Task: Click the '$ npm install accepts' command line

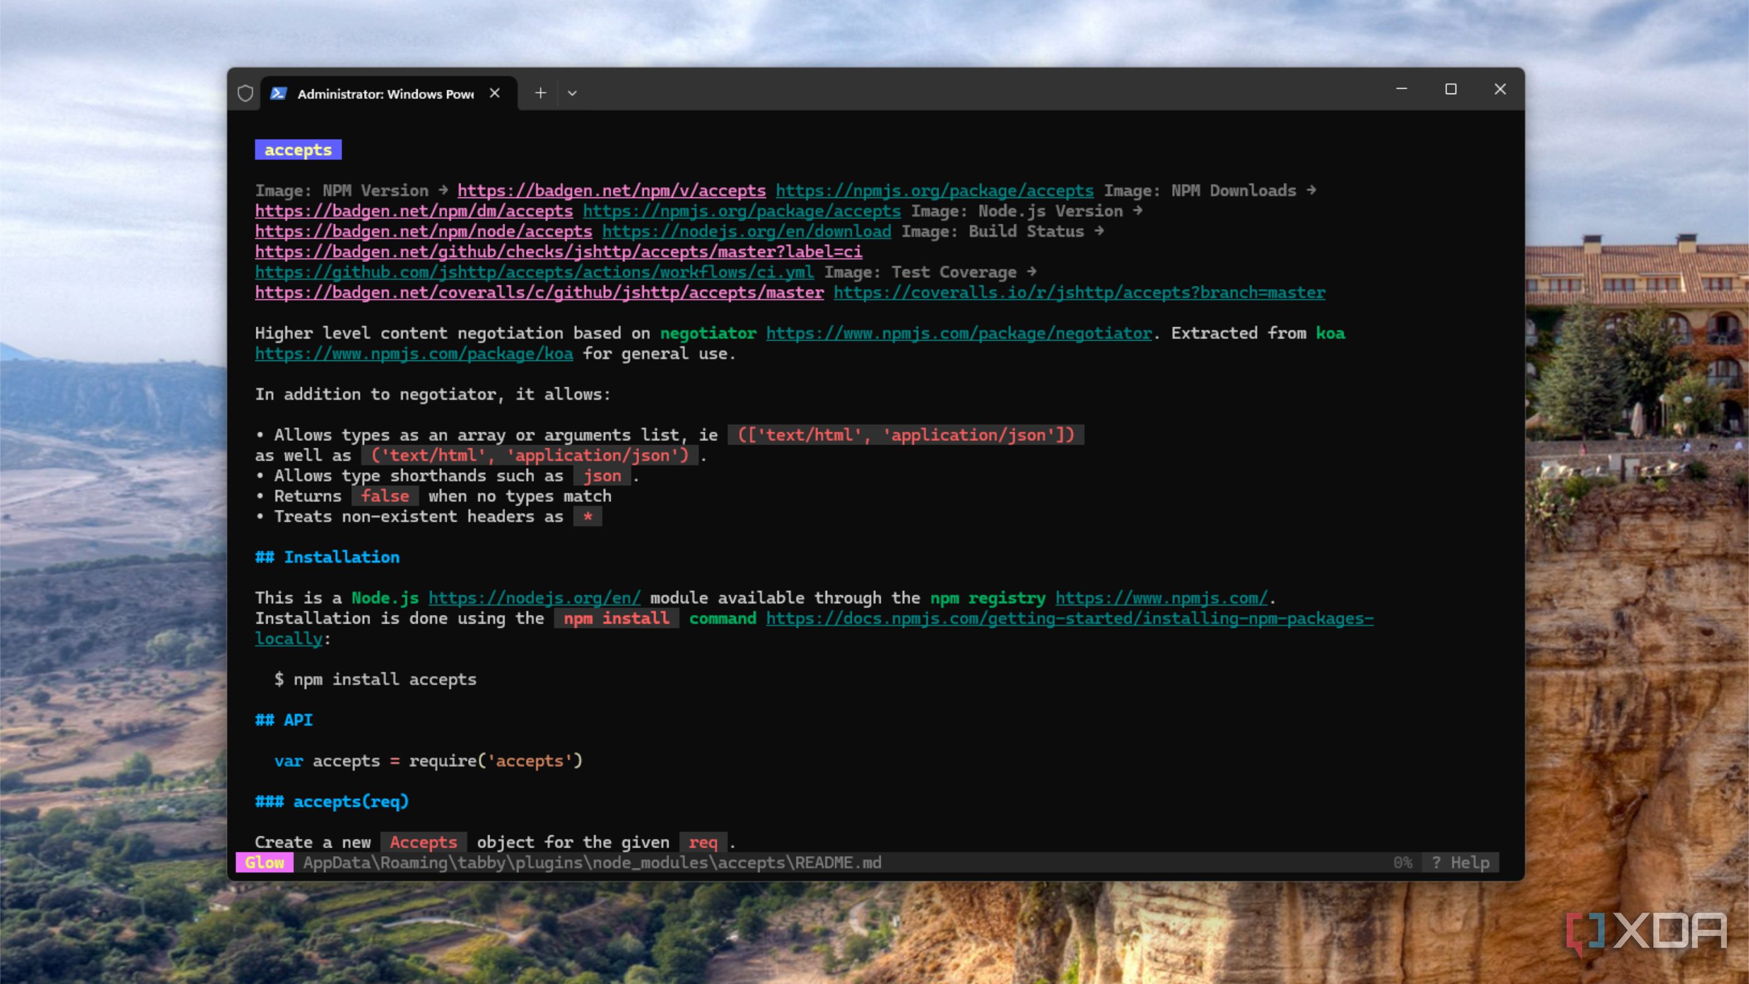Action: 376,680
